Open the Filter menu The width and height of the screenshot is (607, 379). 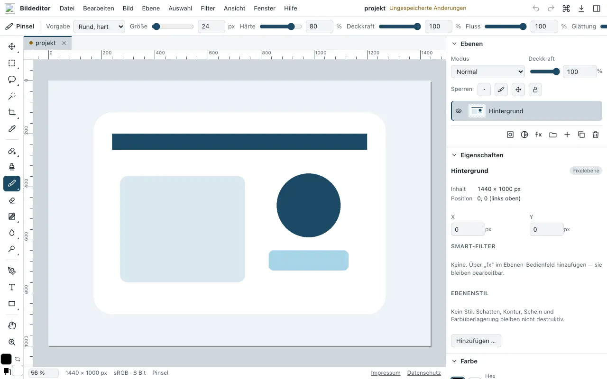click(208, 9)
